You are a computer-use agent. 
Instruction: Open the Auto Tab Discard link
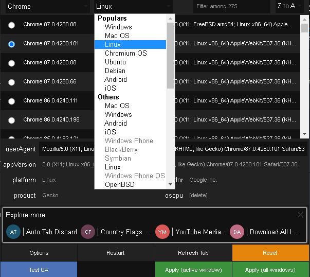click(51, 232)
